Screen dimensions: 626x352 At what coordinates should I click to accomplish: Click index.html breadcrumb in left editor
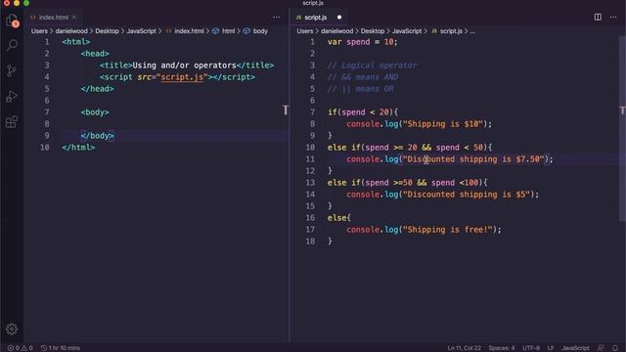[x=185, y=30]
